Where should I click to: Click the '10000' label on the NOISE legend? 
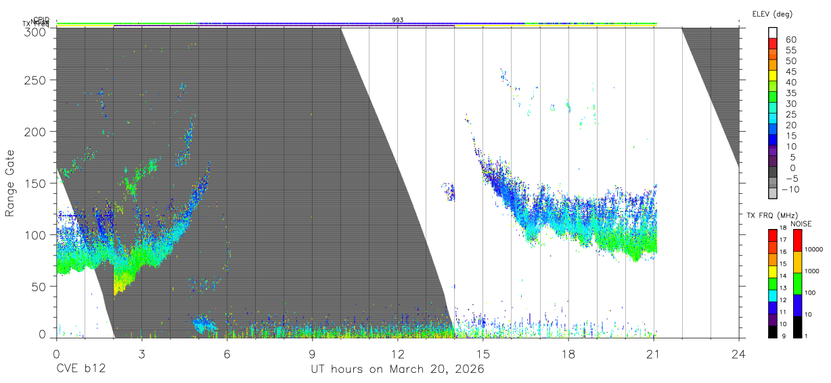tap(815, 249)
